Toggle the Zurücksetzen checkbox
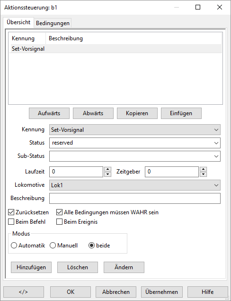 pyautogui.click(x=11, y=212)
